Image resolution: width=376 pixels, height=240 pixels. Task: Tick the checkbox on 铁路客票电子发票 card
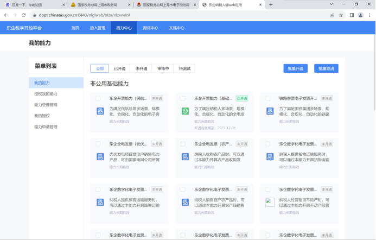[x=268, y=98]
